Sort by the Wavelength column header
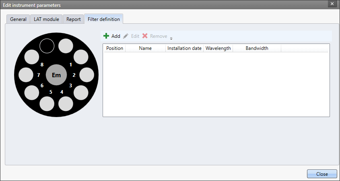The height and width of the screenshot is (181, 340). 218,48
